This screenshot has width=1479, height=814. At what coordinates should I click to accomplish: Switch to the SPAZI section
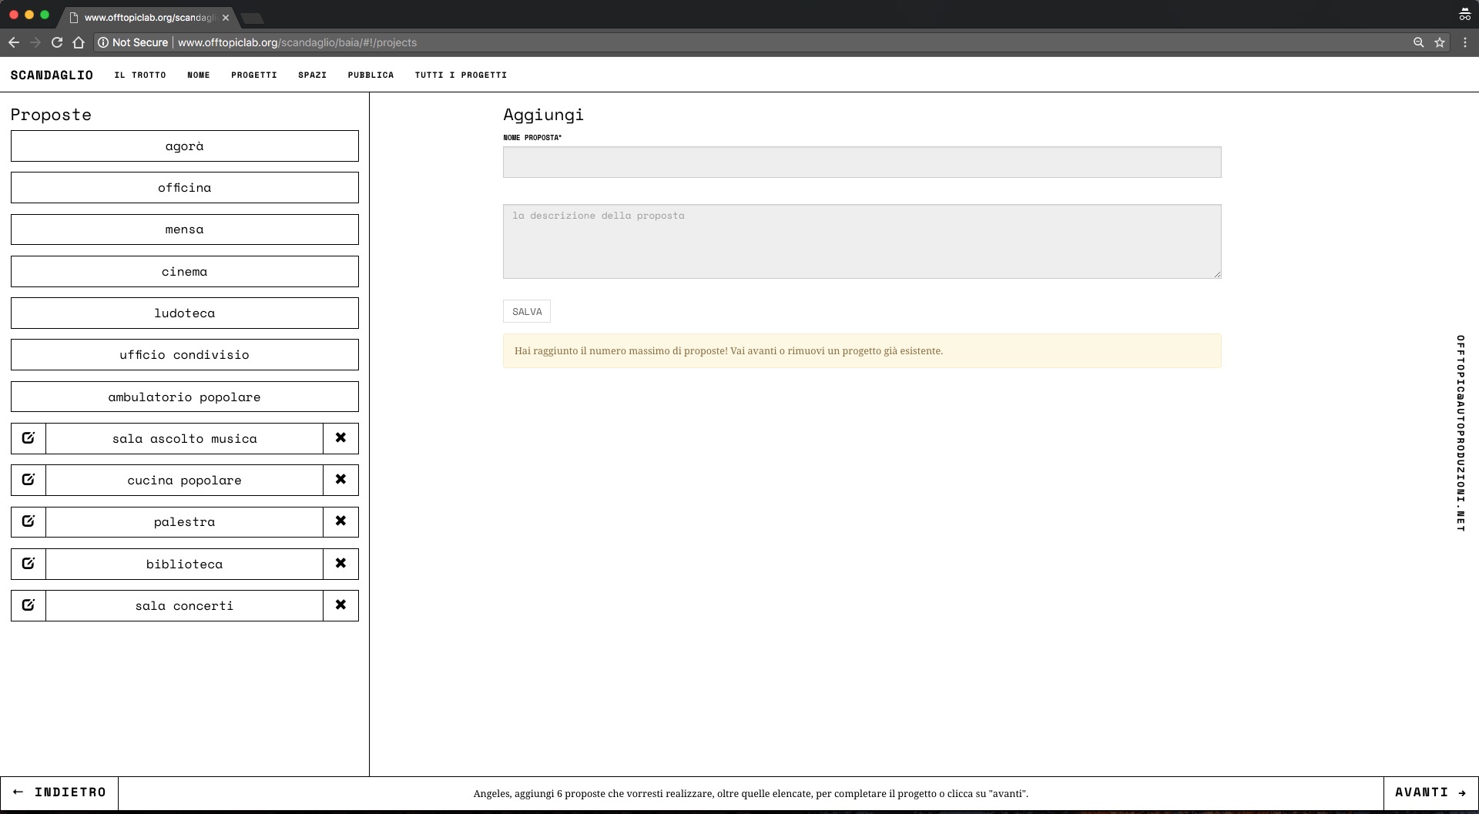click(x=313, y=75)
